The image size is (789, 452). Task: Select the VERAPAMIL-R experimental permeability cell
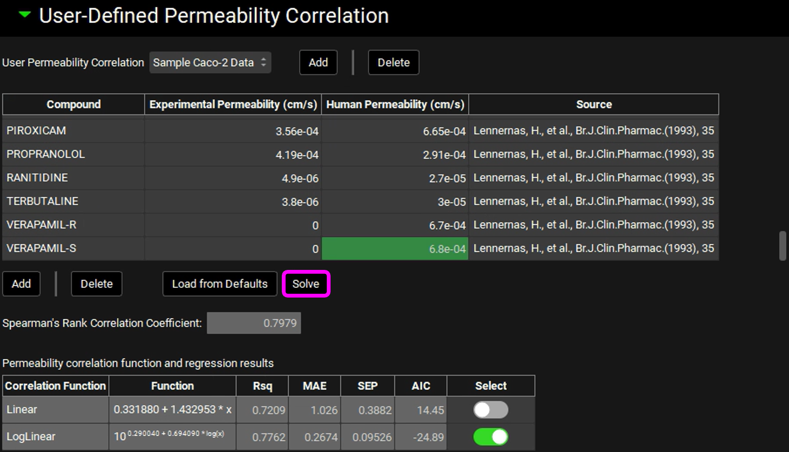(233, 225)
